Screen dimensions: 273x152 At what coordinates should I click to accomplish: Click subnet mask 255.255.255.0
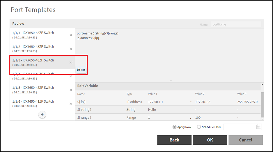(247, 102)
